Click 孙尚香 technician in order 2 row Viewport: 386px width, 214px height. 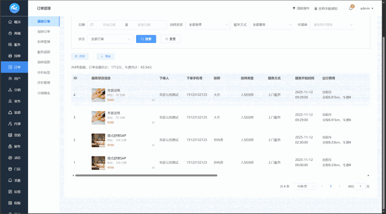(219, 140)
